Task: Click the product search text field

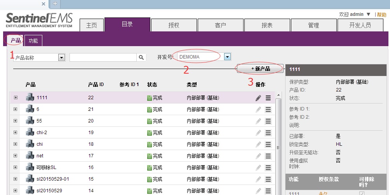Action: (103, 57)
